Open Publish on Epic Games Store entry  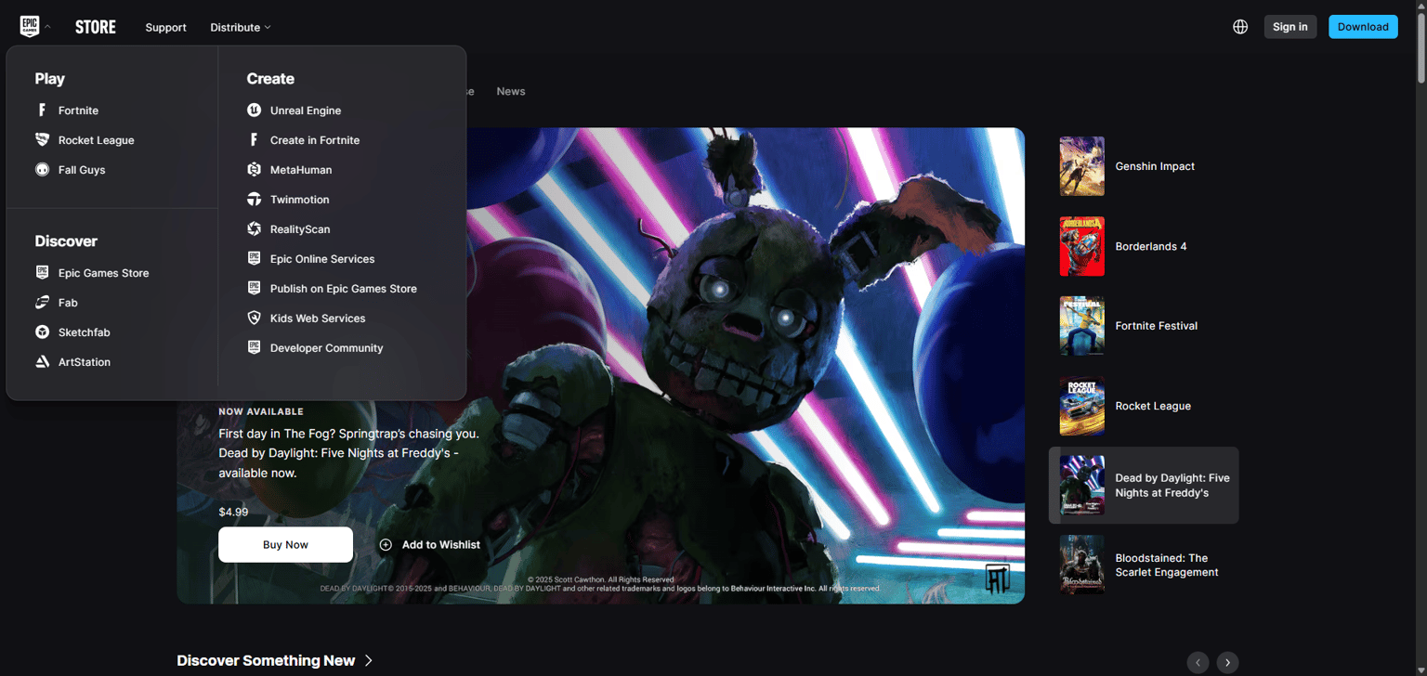coord(344,289)
